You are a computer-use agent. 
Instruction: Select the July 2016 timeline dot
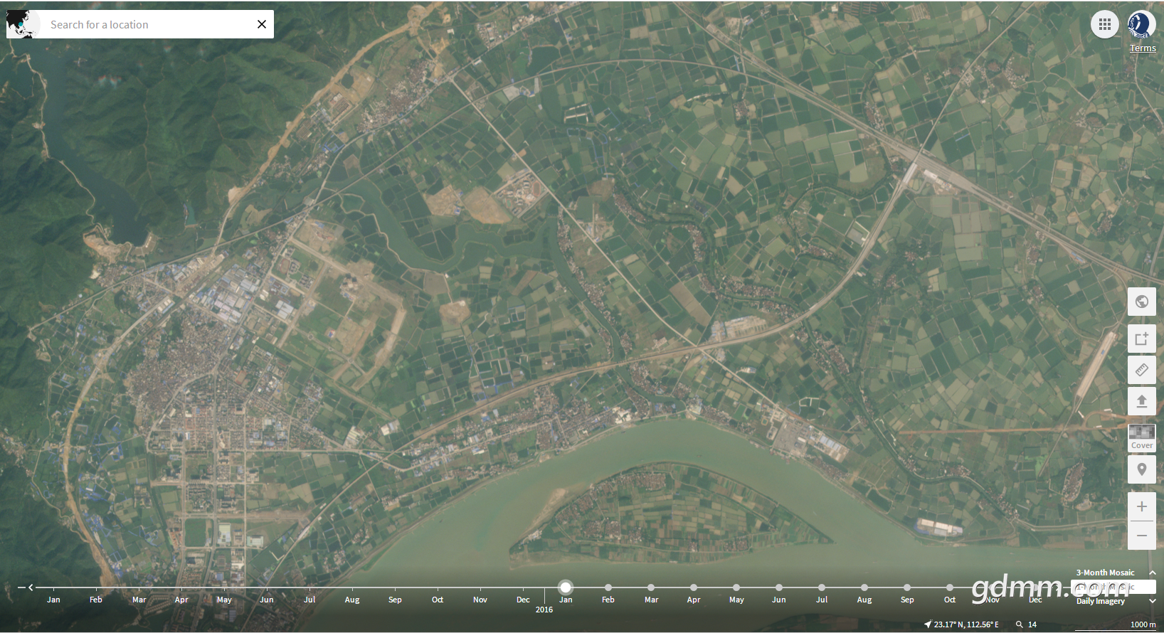(822, 587)
